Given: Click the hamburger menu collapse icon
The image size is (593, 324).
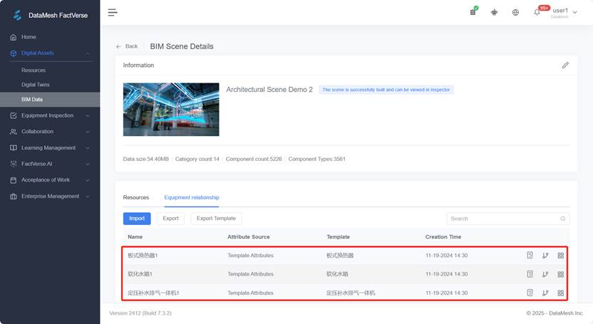Looking at the screenshot, I should (x=113, y=12).
